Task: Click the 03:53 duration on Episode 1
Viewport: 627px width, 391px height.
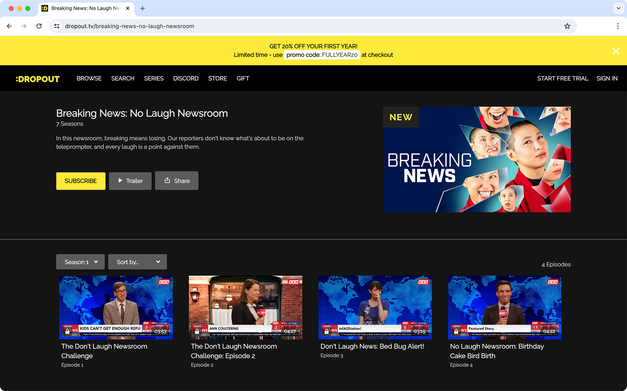Action: 160,332
